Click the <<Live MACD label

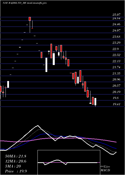[105, 168]
